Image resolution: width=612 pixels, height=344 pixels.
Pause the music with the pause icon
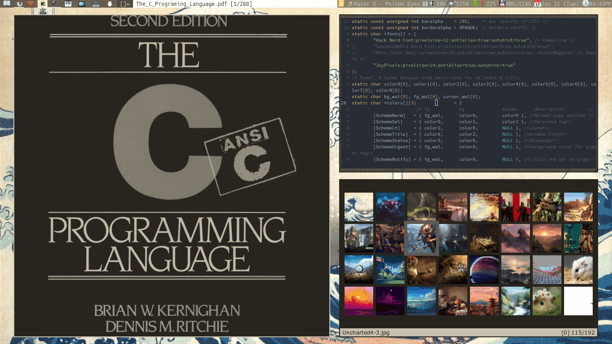click(x=425, y=4)
